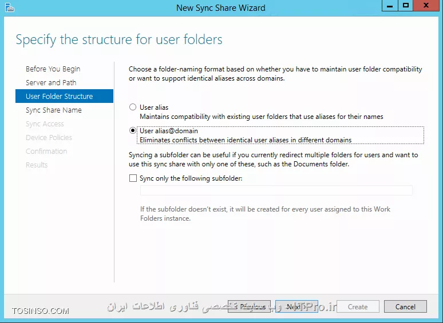This screenshot has width=443, height=323.
Task: Click the 'If the subfolder doesn't exist' note
Action: (x=265, y=214)
